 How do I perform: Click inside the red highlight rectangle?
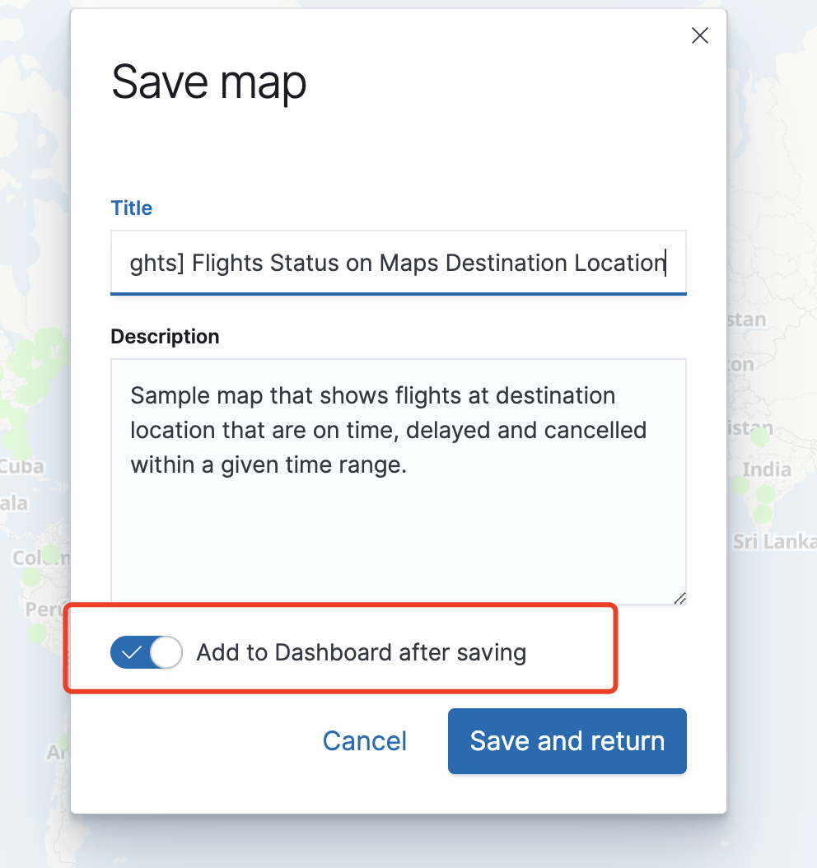(340, 648)
